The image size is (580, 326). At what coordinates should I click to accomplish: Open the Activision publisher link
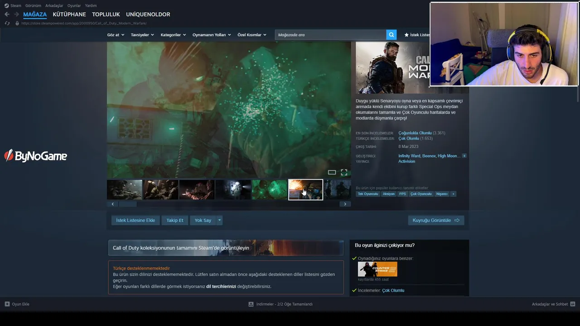pos(406,161)
